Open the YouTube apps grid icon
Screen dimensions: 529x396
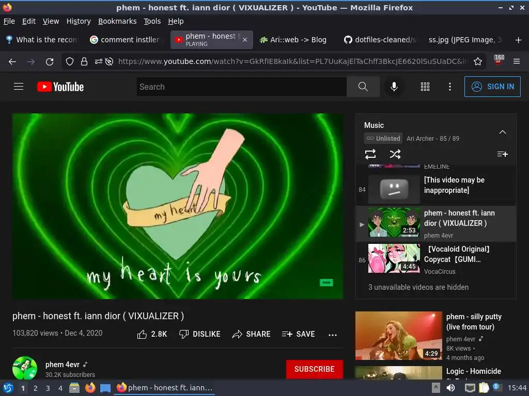[x=425, y=87]
